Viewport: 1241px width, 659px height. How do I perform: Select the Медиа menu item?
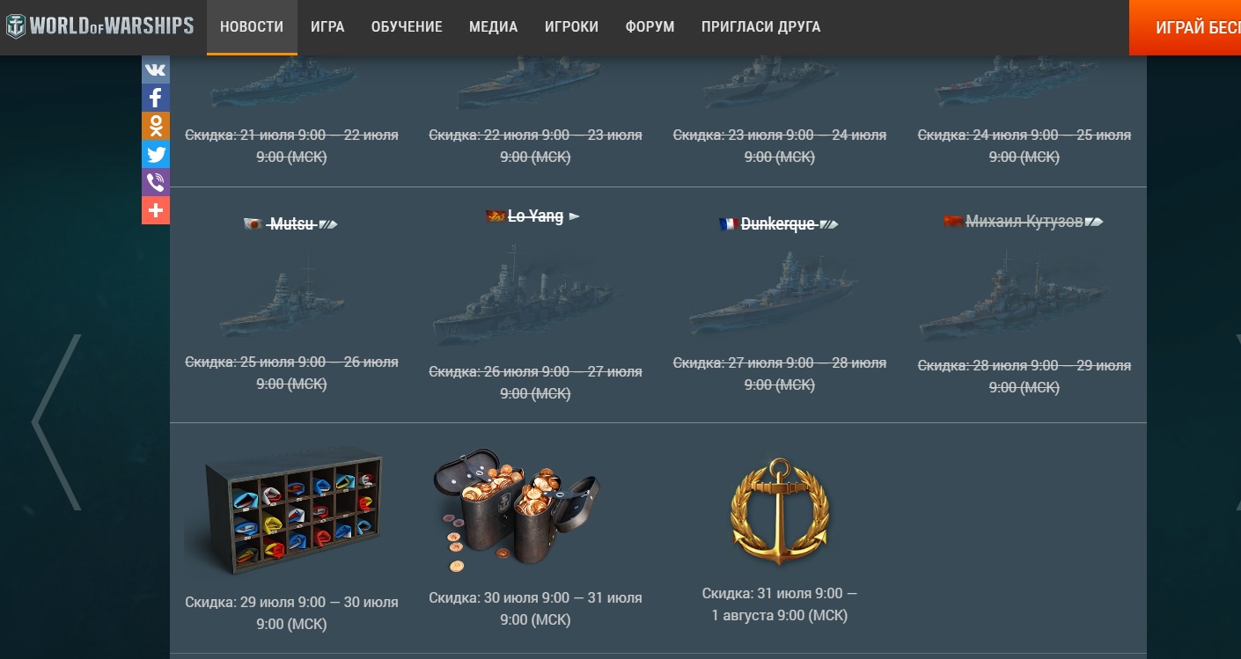(x=493, y=27)
